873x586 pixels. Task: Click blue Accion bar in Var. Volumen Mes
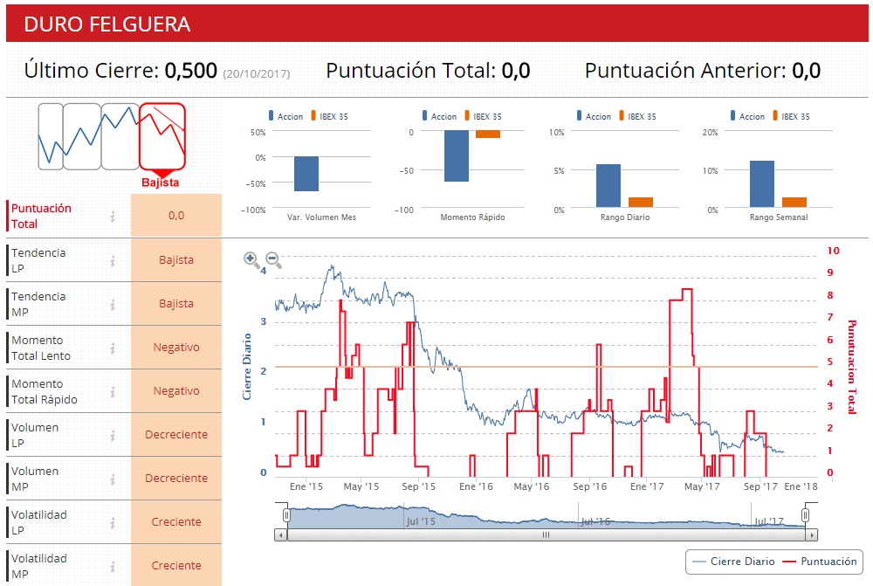pos(306,174)
